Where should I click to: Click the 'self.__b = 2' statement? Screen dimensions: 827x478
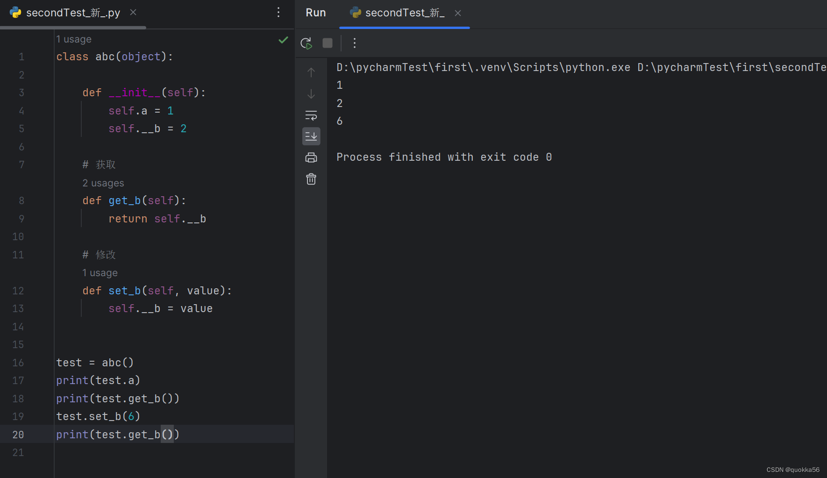[148, 128]
